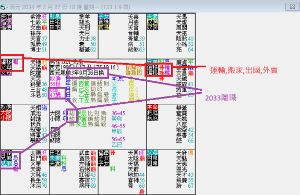The width and height of the screenshot is (300, 195).
Task: Click the 咸池 star label
Action: coord(35,114)
